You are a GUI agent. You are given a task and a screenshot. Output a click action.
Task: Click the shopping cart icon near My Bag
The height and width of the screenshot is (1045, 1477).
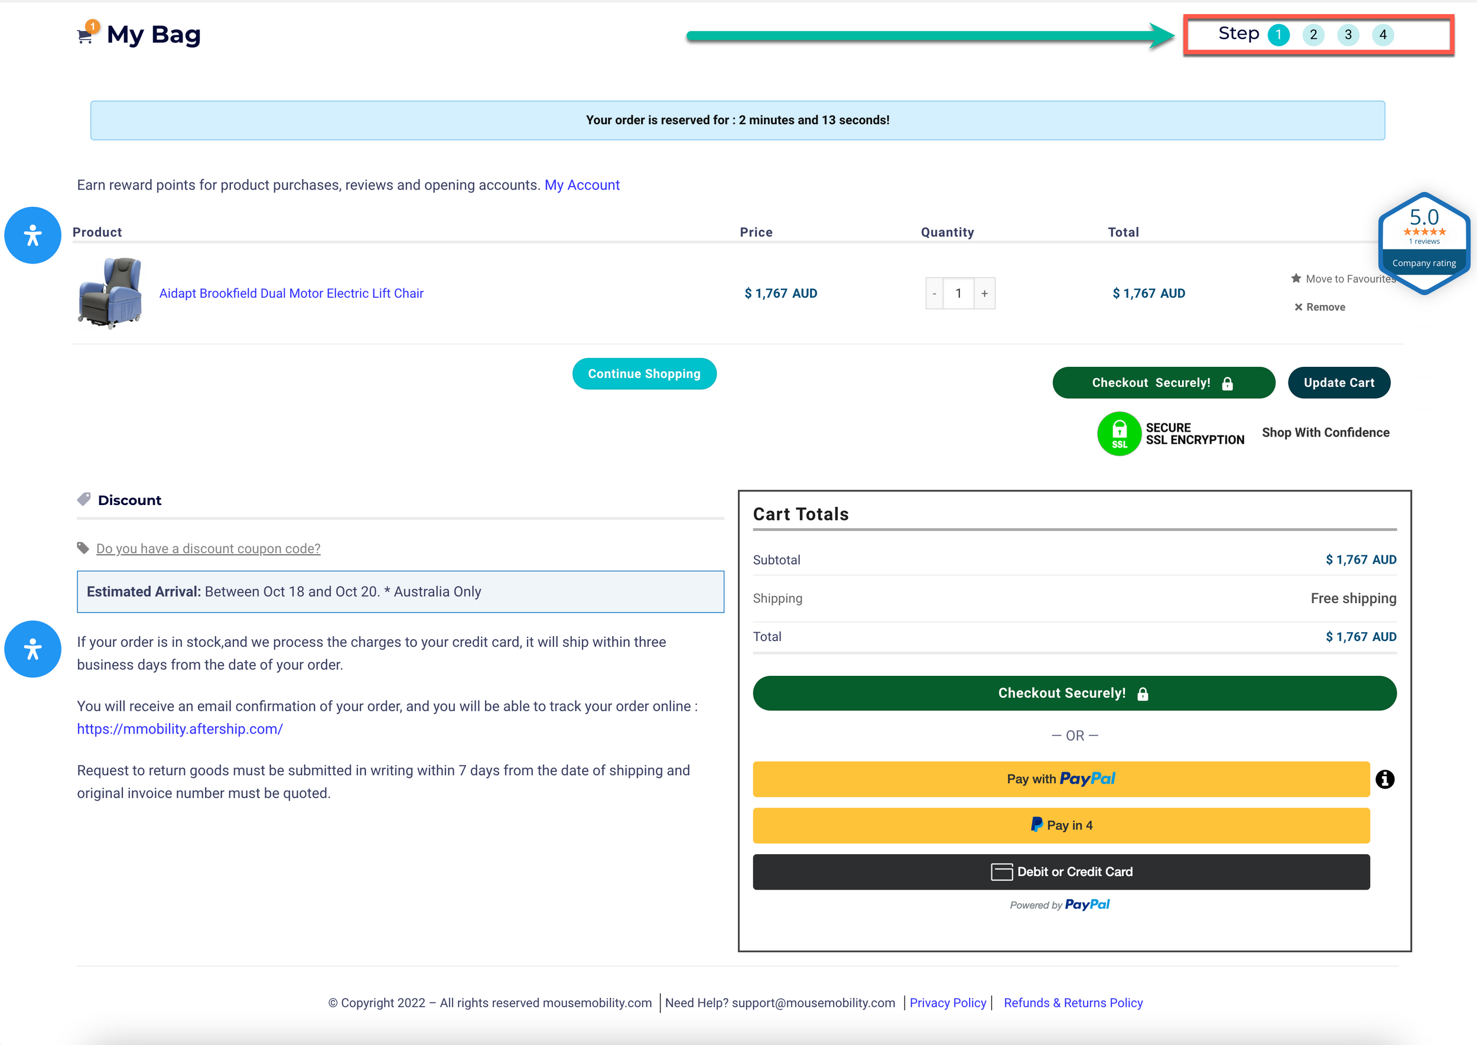click(x=84, y=35)
